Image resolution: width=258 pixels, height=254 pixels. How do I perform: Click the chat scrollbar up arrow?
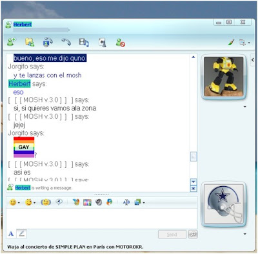click(193, 57)
